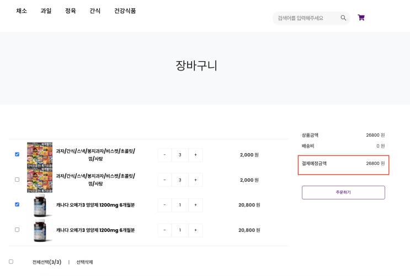Open the 채소 category menu
This screenshot has width=410, height=276.
(x=22, y=11)
